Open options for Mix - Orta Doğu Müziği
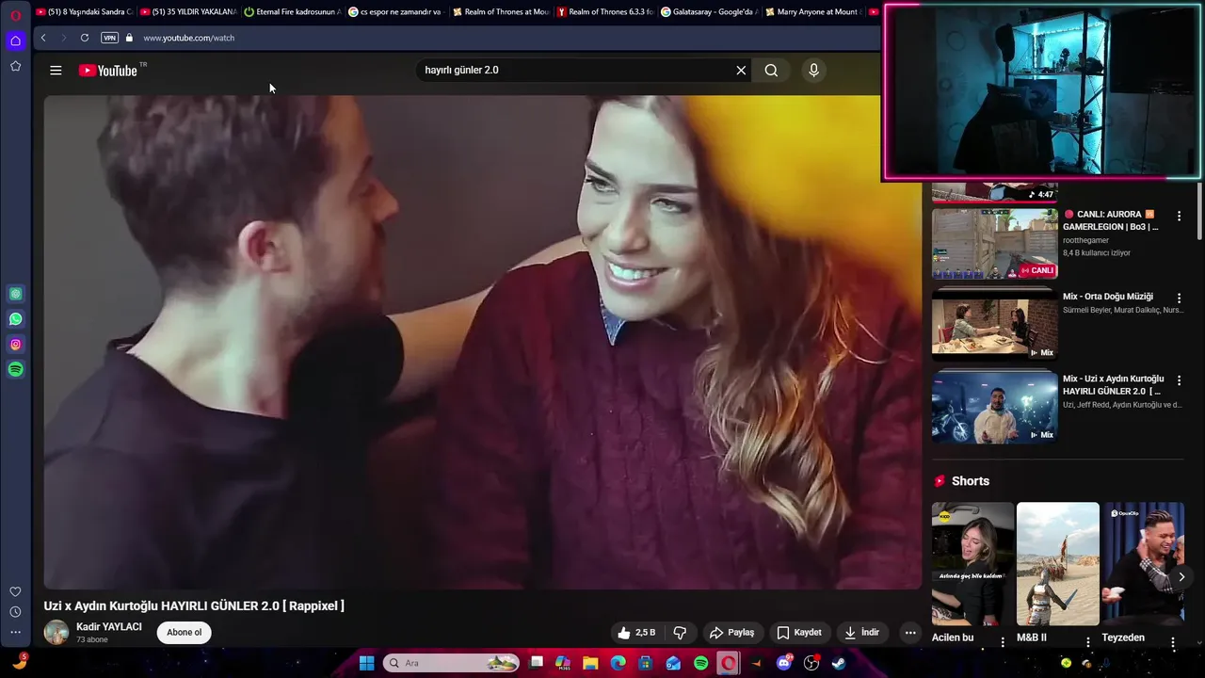The image size is (1205, 678). tap(1179, 299)
